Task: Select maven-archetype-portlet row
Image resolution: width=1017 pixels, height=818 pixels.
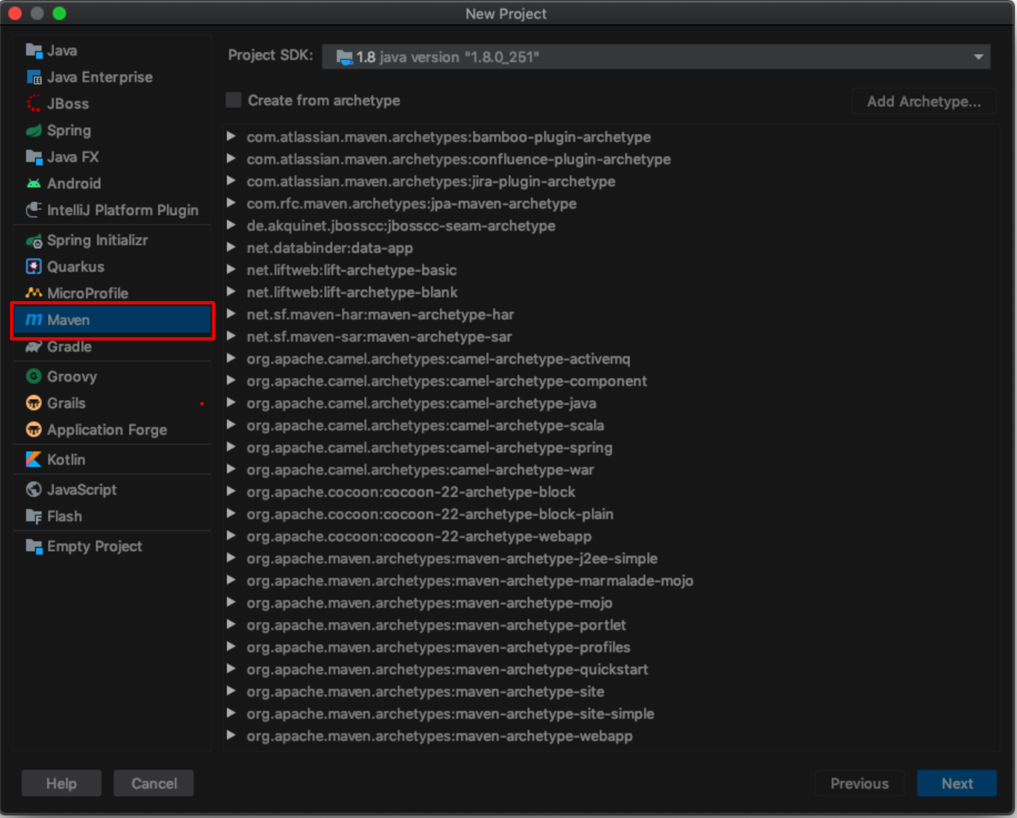Action: (611, 625)
